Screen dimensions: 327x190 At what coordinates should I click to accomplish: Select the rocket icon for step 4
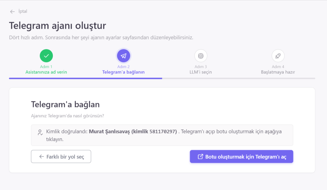(x=278, y=56)
